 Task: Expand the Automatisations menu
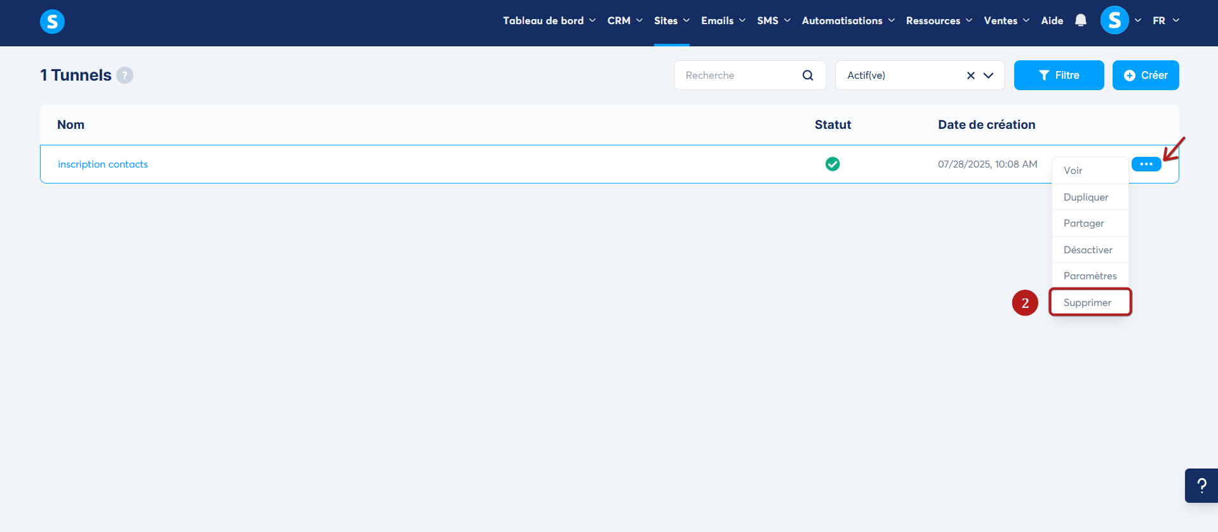(x=848, y=20)
